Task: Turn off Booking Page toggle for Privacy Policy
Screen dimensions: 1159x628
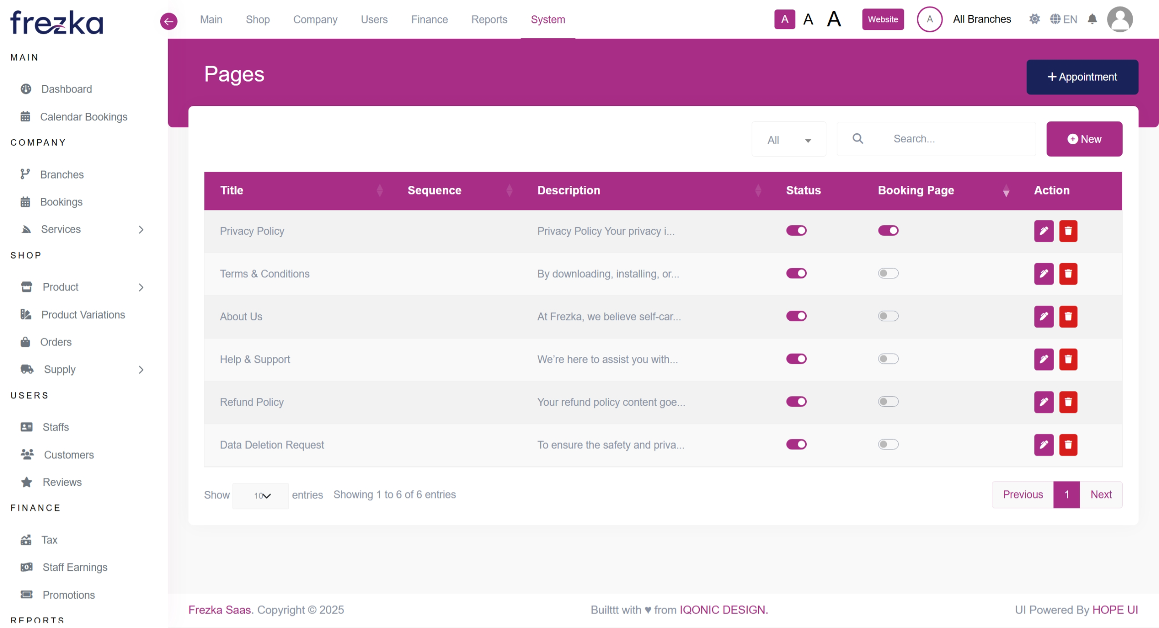Action: [x=888, y=231]
